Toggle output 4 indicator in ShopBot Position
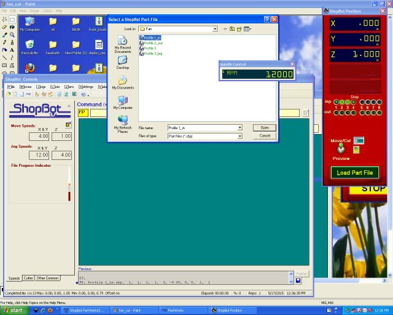Image resolution: width=393 pixels, height=315 pixels. tap(354, 113)
